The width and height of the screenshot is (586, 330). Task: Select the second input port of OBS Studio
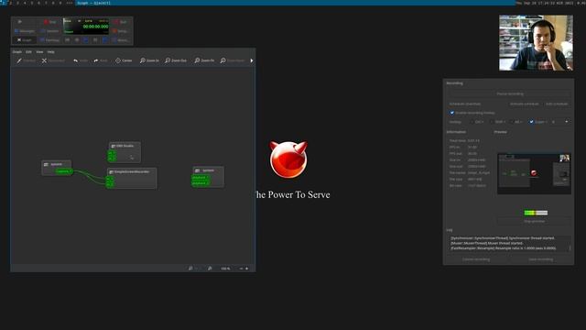tap(112, 159)
